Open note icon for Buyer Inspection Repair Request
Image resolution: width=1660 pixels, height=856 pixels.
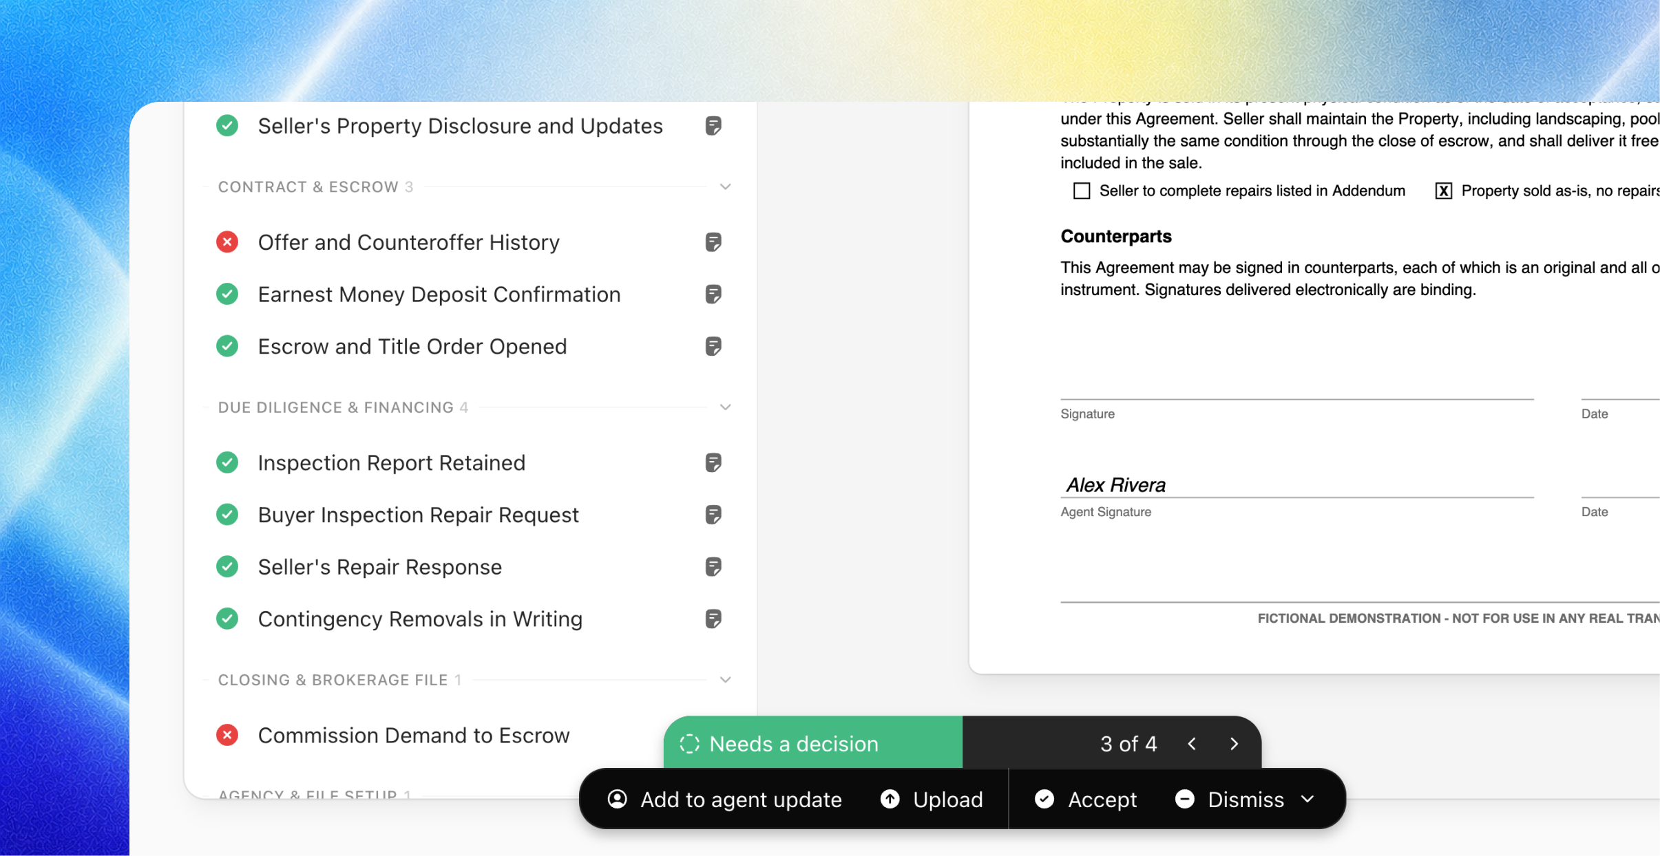(x=713, y=515)
